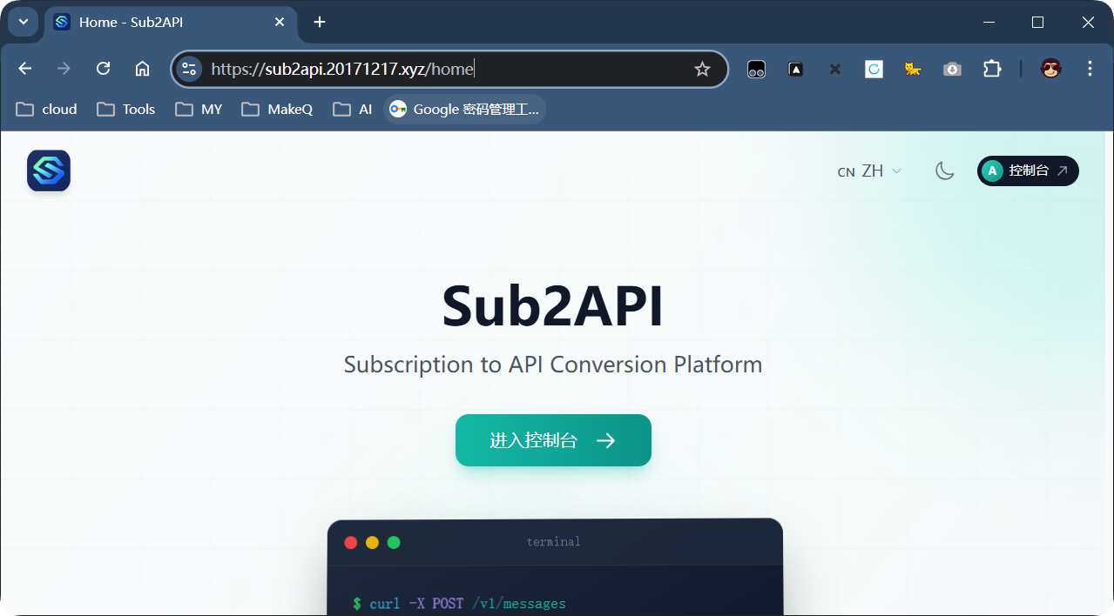Open the tab search dropdown arrow
The height and width of the screenshot is (616, 1114).
[24, 22]
